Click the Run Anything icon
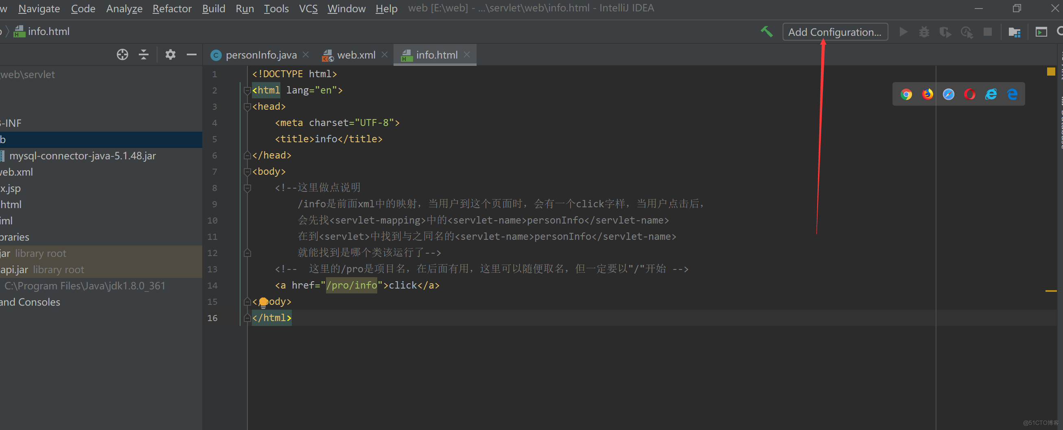The height and width of the screenshot is (430, 1063). click(x=1041, y=32)
